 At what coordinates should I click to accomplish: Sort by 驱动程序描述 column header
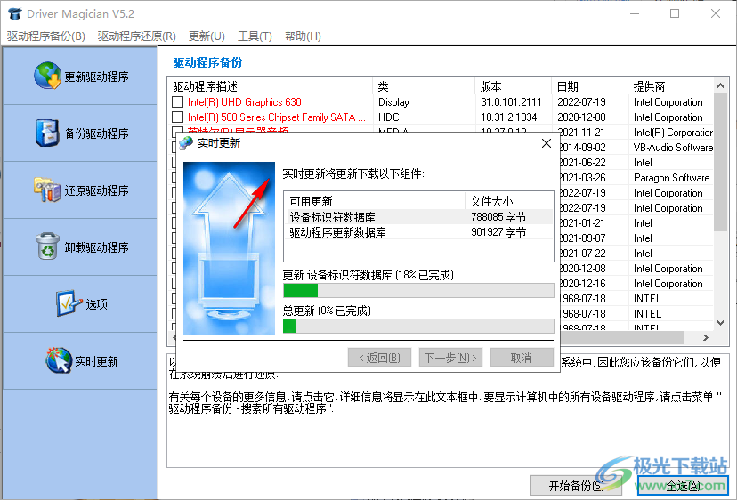[271, 86]
